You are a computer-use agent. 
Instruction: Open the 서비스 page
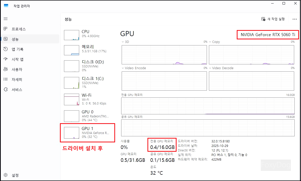coord(30,90)
